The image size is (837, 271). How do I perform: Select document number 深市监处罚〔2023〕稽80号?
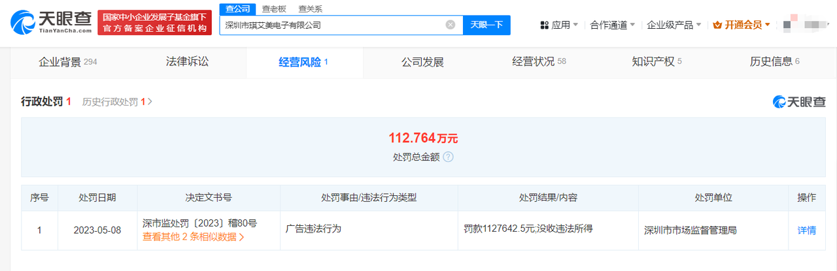(x=199, y=223)
